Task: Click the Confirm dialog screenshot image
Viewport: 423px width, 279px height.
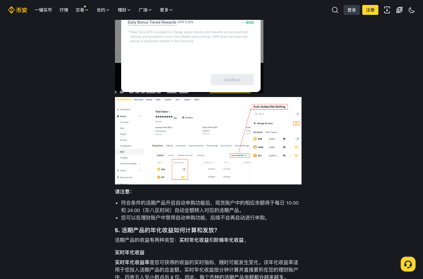Action: point(189,56)
